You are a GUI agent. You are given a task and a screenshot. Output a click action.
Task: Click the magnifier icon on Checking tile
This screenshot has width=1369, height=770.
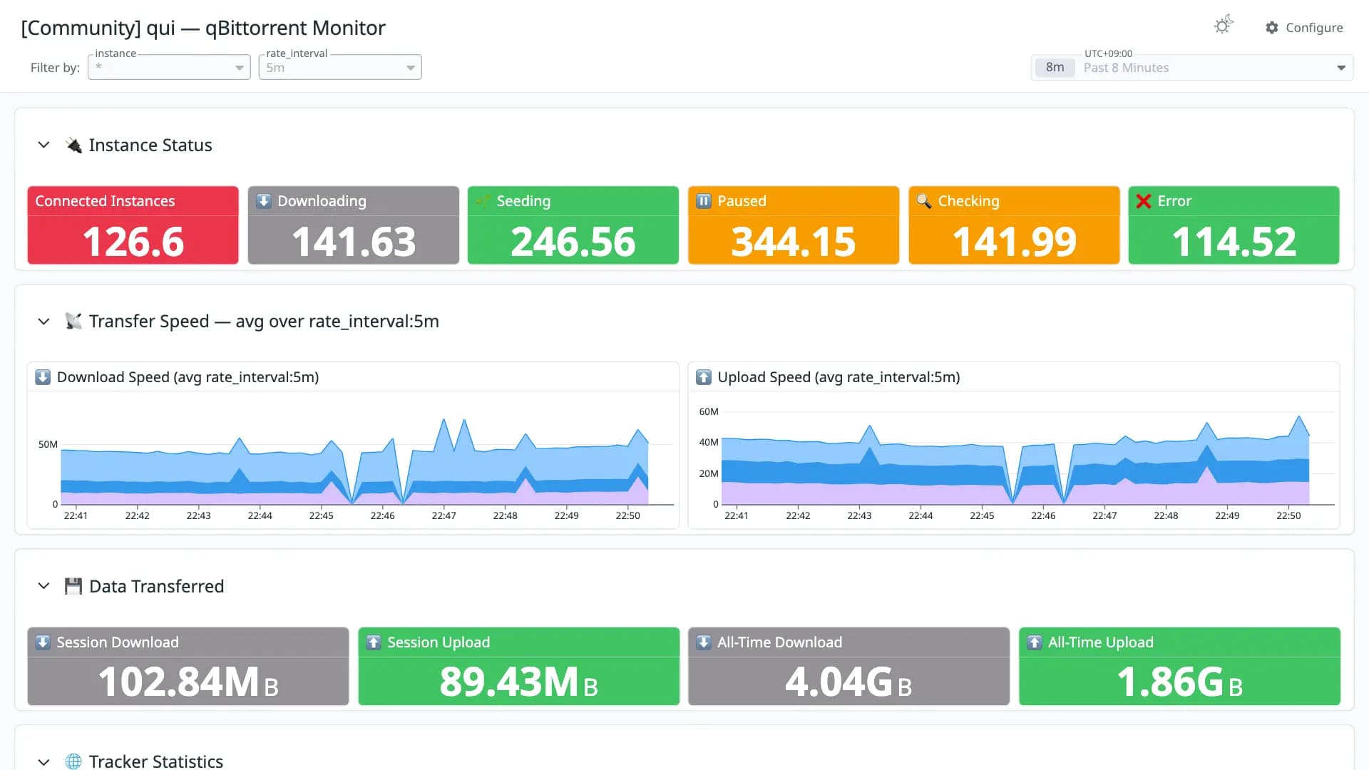click(924, 201)
